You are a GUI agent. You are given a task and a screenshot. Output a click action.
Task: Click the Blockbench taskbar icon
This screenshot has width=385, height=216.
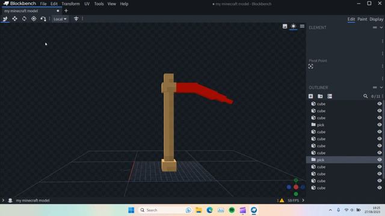tap(254, 210)
